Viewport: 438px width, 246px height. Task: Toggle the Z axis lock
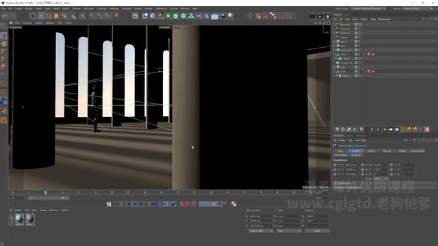click(x=107, y=16)
